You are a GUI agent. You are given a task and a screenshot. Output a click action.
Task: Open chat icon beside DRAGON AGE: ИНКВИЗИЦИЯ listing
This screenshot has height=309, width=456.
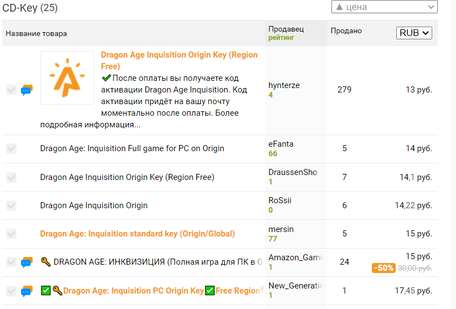pos(27,262)
